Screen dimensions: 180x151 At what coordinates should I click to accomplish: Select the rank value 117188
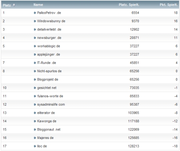click(x=134, y=121)
